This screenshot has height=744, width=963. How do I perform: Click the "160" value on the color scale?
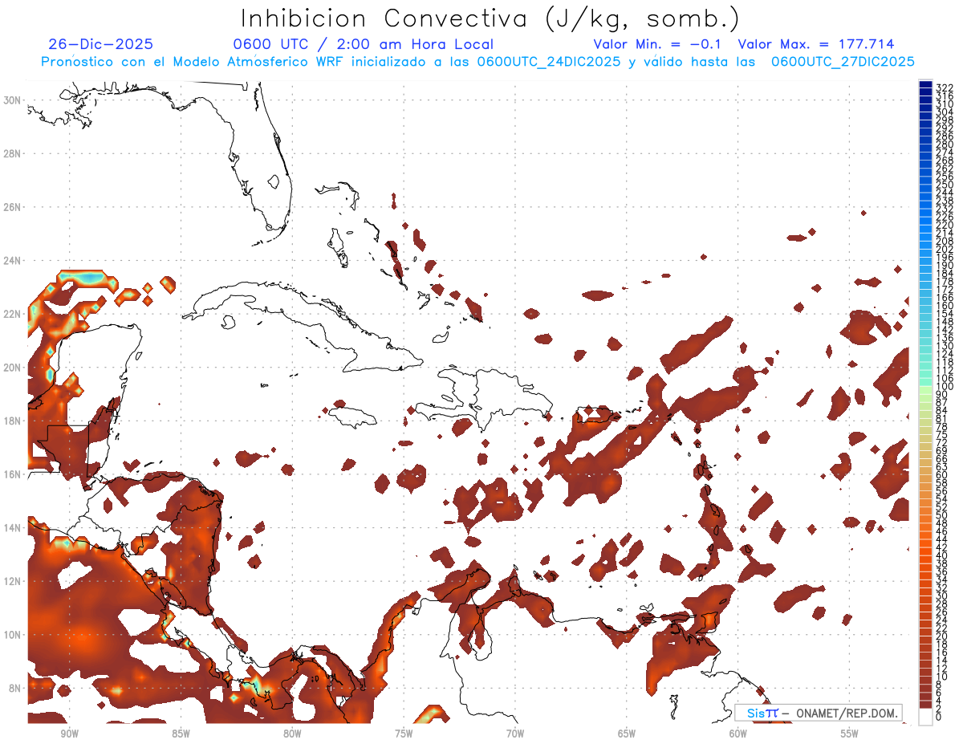945,306
